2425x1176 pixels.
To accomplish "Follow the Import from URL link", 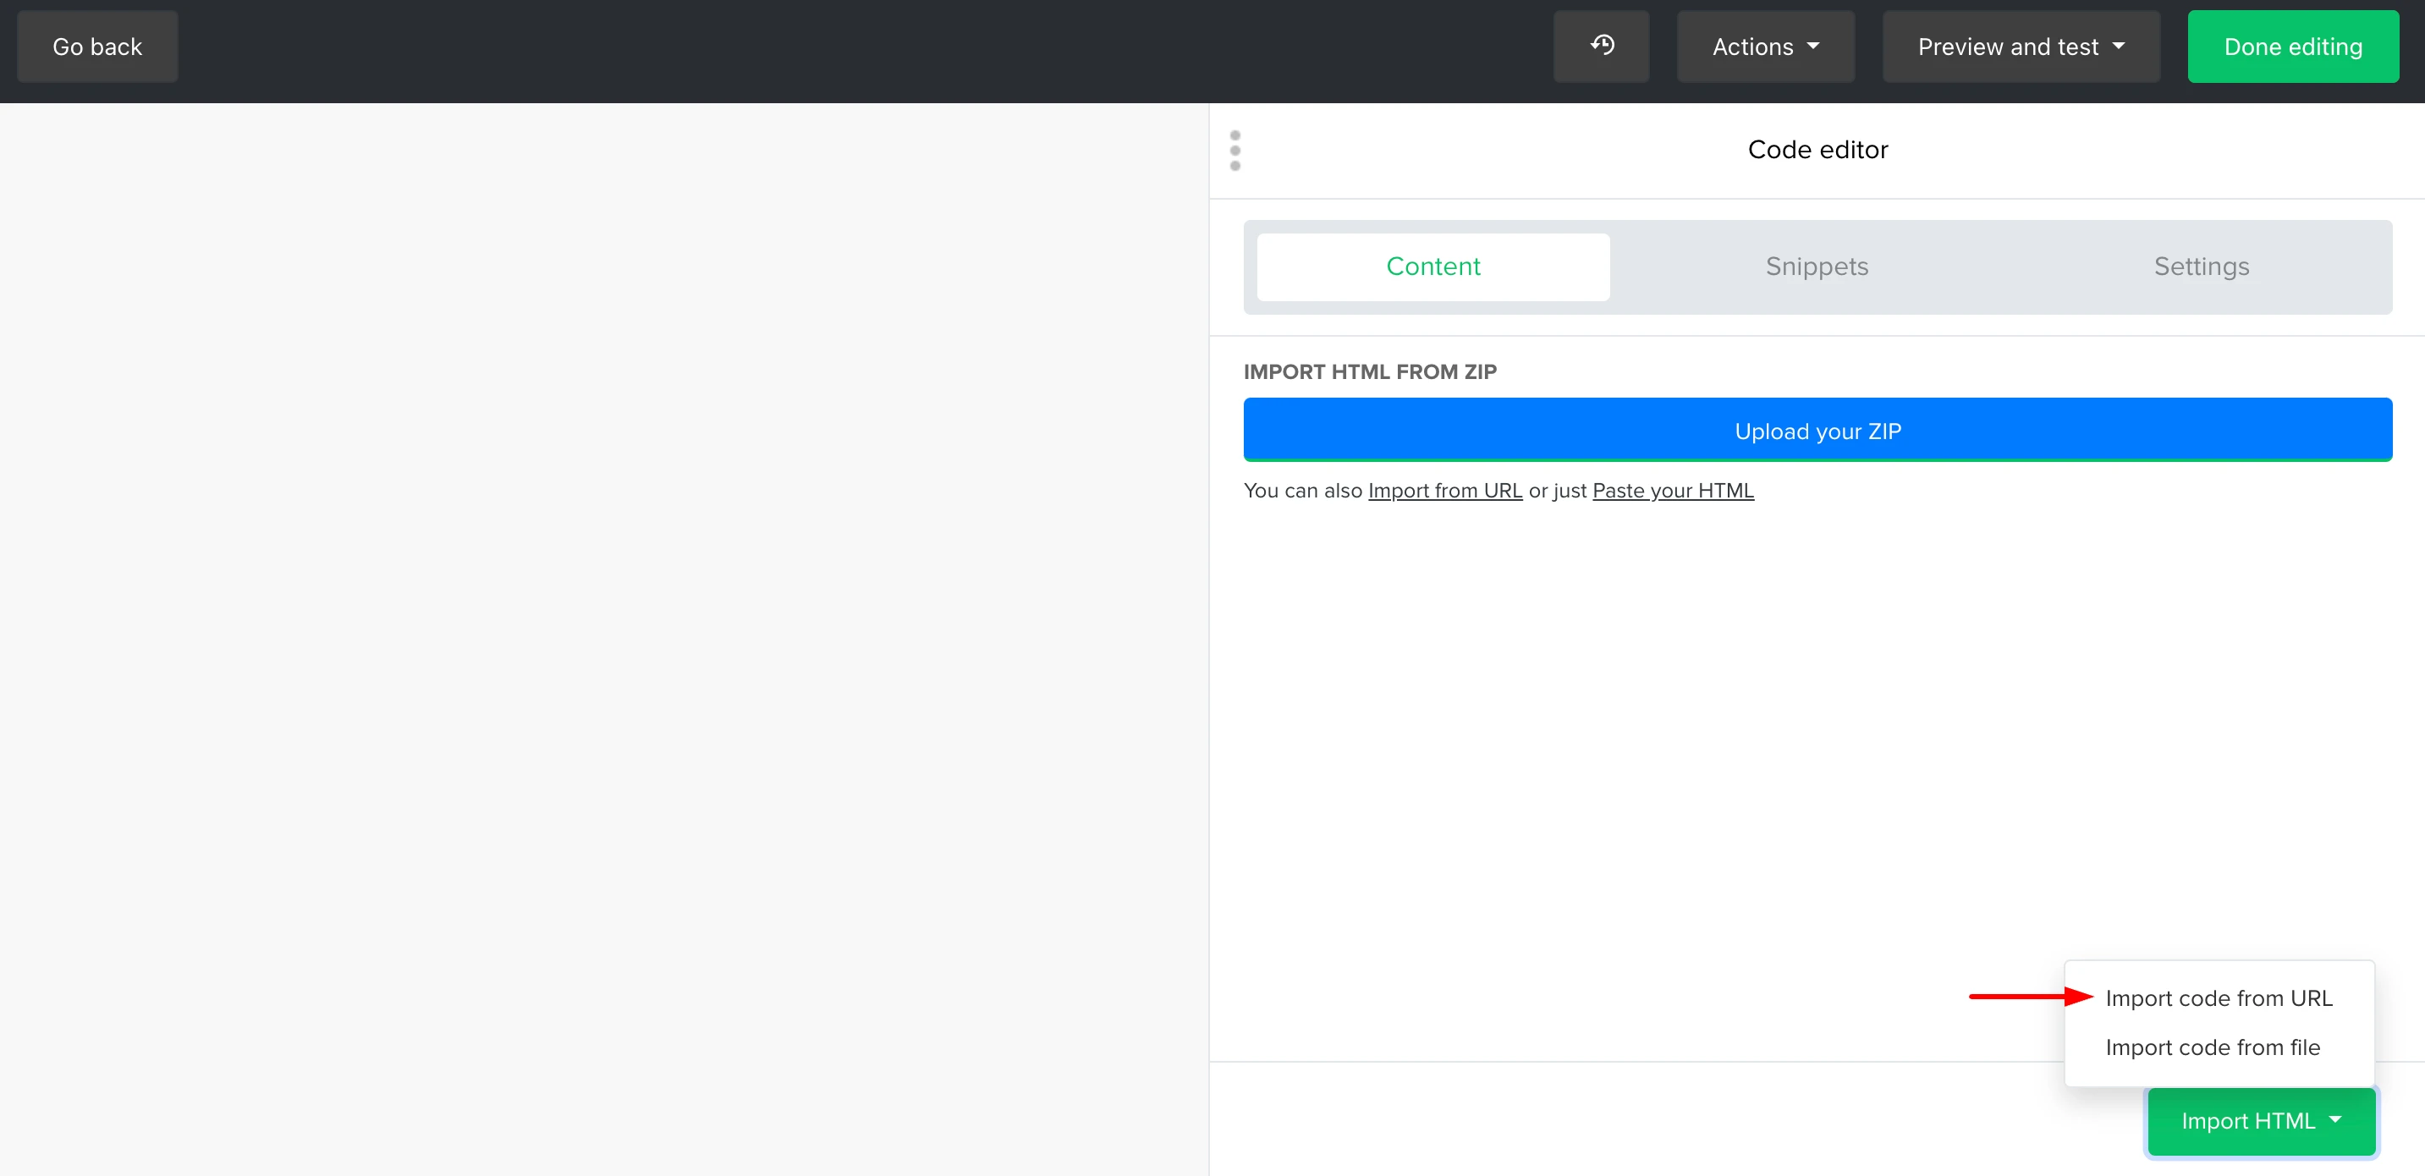I will click(1444, 491).
